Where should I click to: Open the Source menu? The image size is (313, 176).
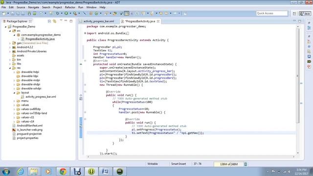point(21,7)
